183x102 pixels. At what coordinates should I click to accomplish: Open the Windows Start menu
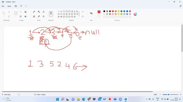coord(57,99)
